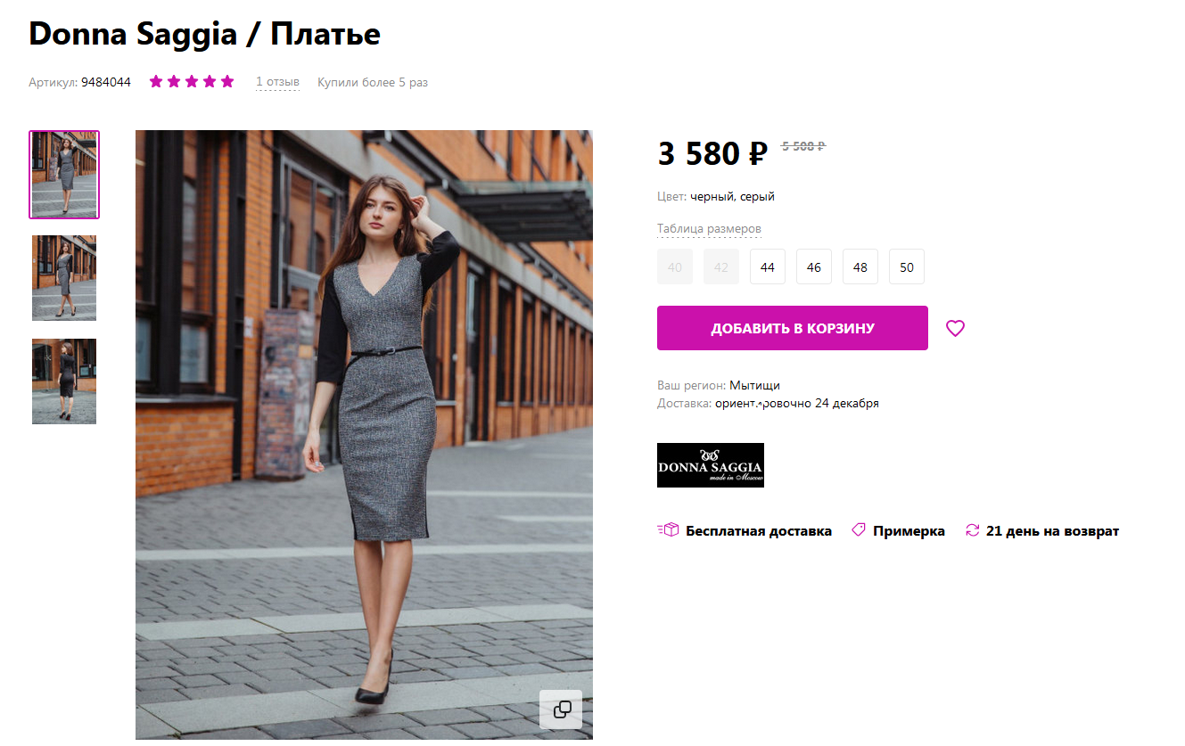Open the 1 отзыв reviews section

pos(277,81)
